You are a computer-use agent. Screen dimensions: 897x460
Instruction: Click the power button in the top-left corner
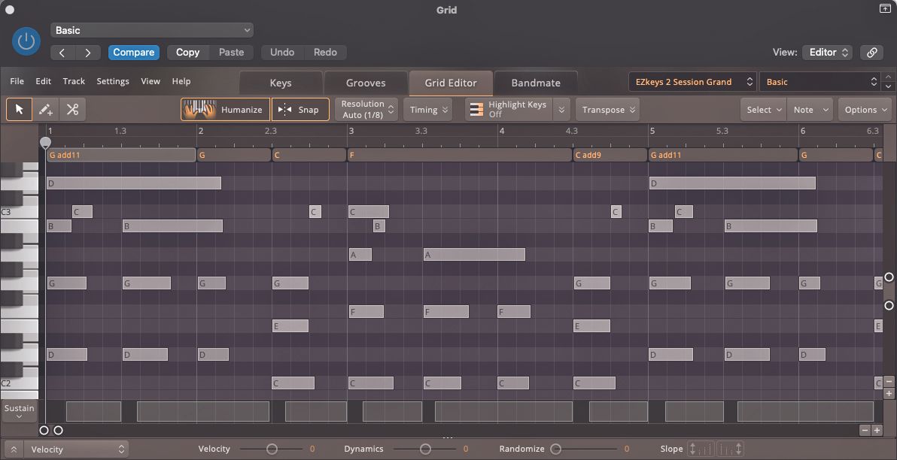pyautogui.click(x=25, y=41)
